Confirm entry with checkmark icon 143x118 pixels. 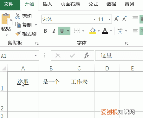tap(72, 56)
